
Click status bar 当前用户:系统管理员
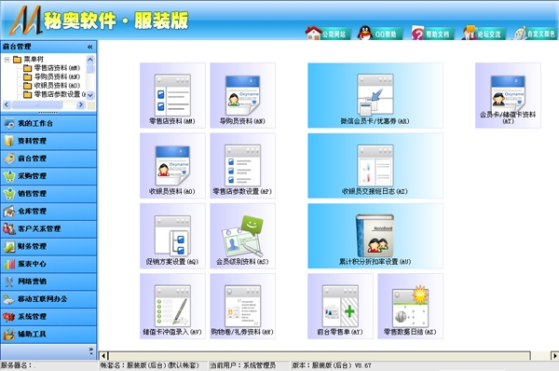coord(243,365)
